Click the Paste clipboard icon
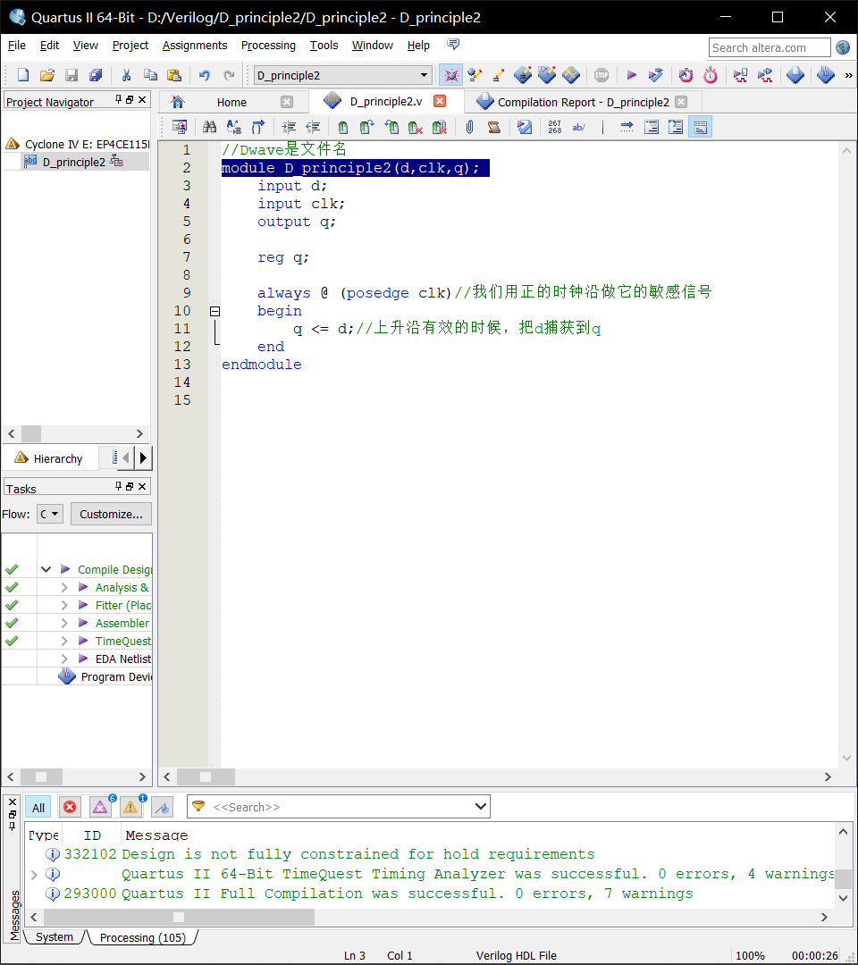The width and height of the screenshot is (858, 965). [174, 75]
